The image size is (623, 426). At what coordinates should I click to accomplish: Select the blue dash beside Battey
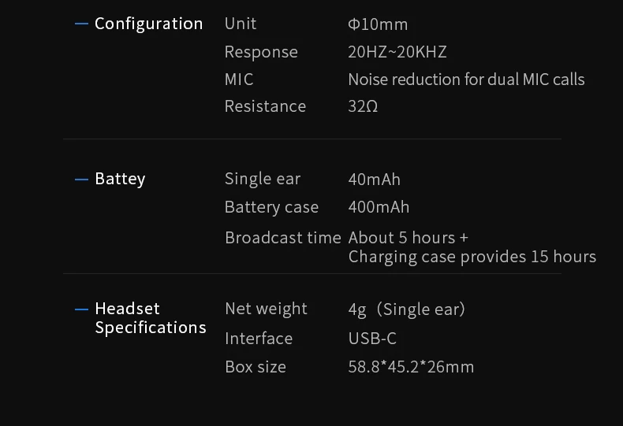(81, 180)
